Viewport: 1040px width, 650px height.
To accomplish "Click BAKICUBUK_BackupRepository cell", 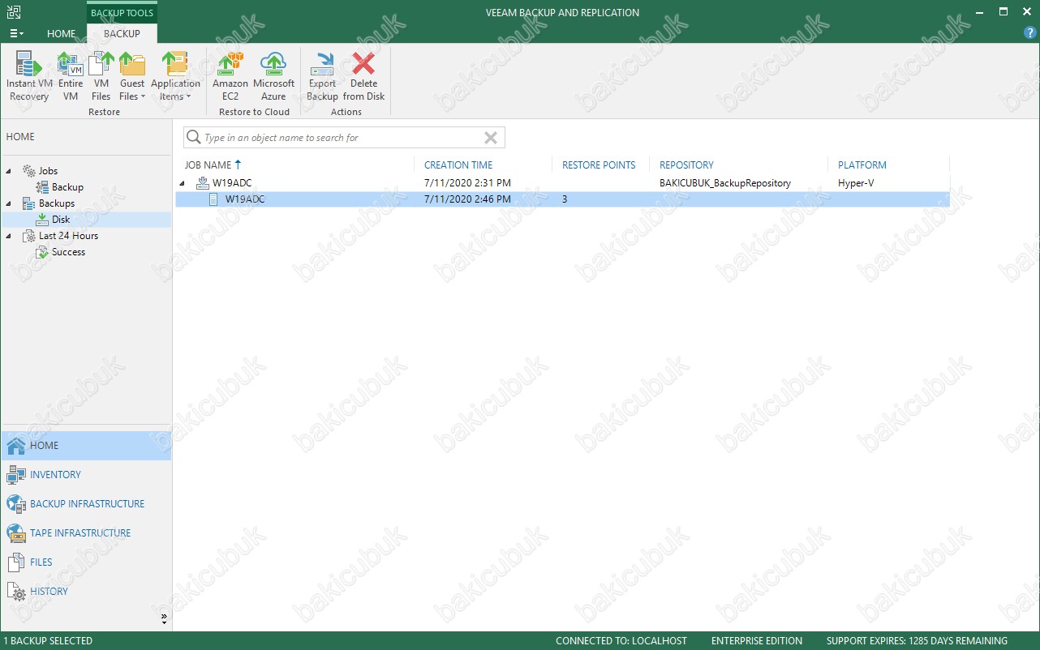I will pos(724,183).
